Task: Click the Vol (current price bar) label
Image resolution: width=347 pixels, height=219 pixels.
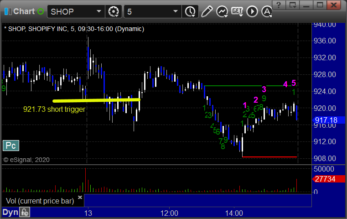Action: pos(40,201)
